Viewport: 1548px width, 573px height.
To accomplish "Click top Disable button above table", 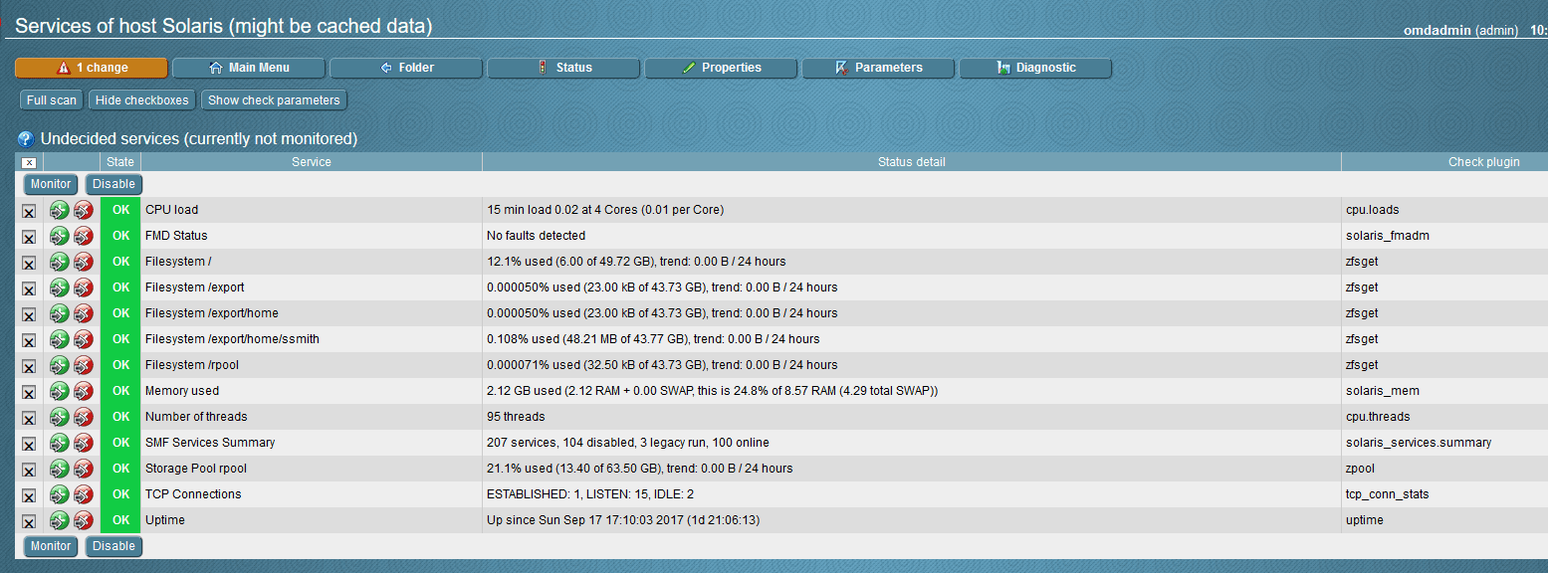I will [113, 184].
